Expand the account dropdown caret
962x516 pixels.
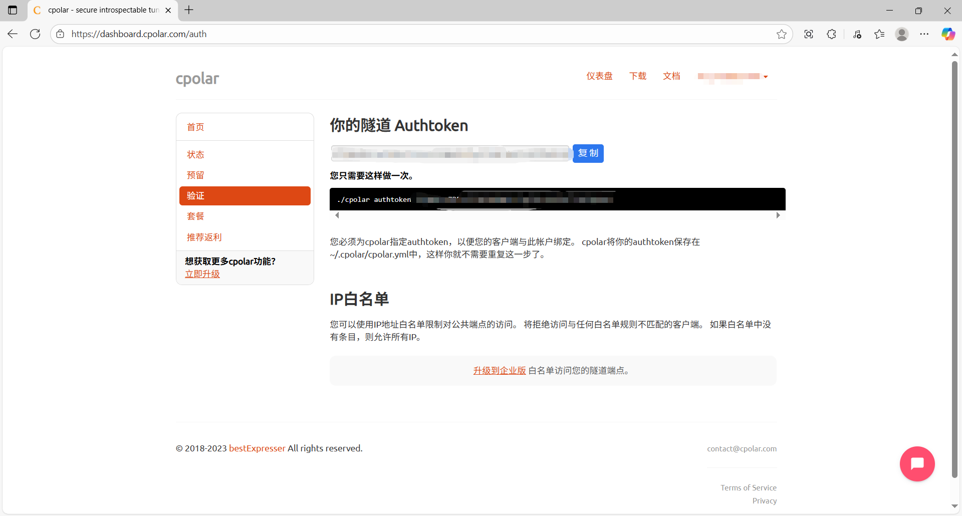[766, 77]
